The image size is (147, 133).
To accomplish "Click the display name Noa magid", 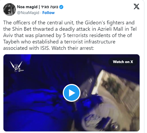I will (x=27, y=7).
